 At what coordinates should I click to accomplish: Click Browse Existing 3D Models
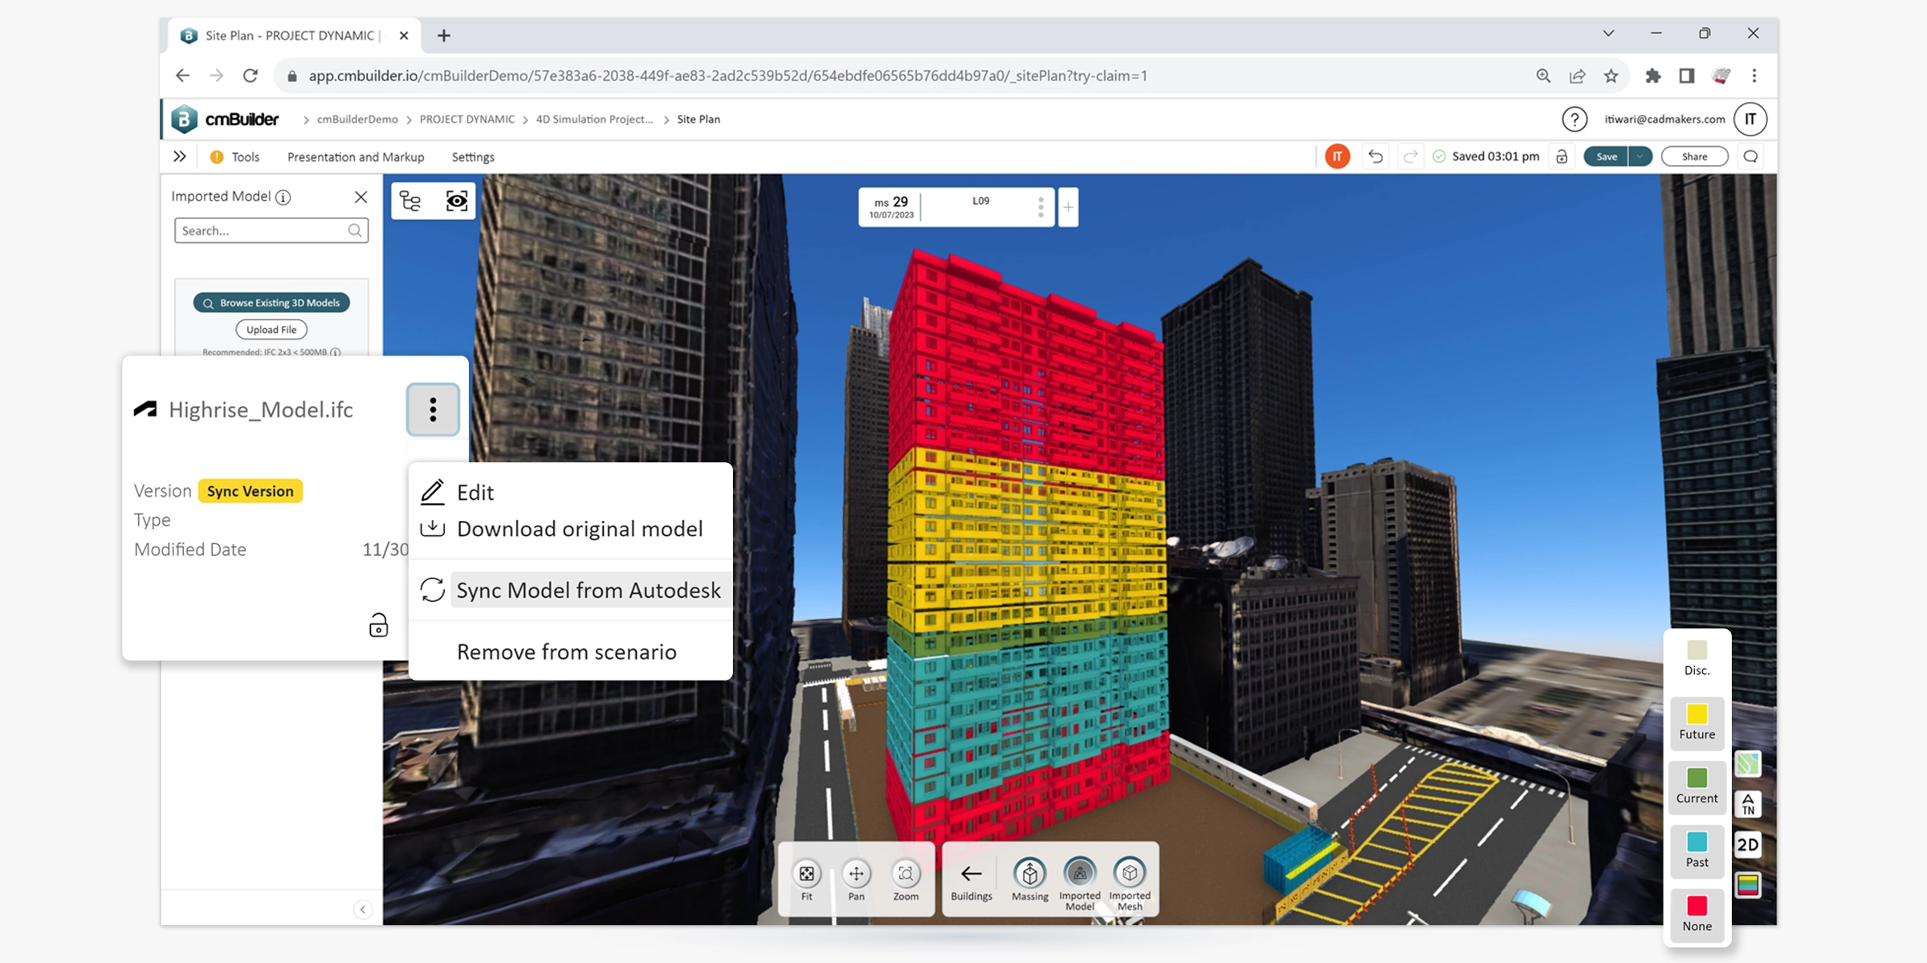[x=271, y=303]
